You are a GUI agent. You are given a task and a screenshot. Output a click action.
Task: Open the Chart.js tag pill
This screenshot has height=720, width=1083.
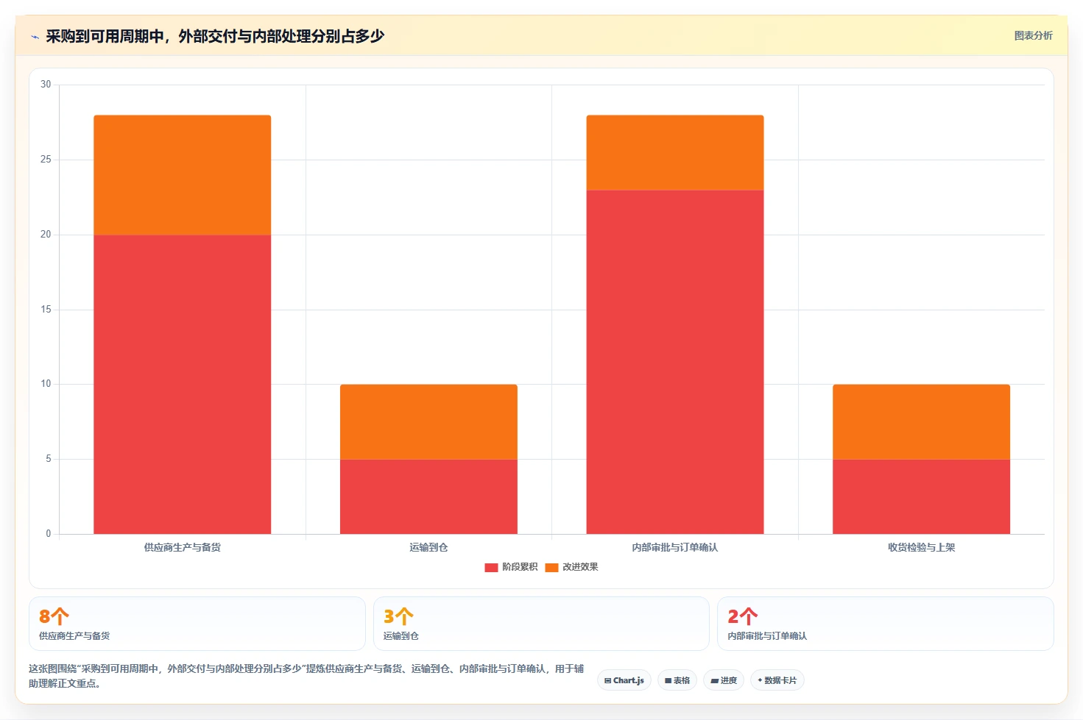(x=624, y=680)
